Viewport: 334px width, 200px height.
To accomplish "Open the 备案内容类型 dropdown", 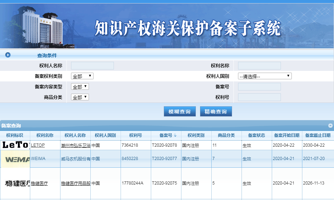I will coord(80,87).
